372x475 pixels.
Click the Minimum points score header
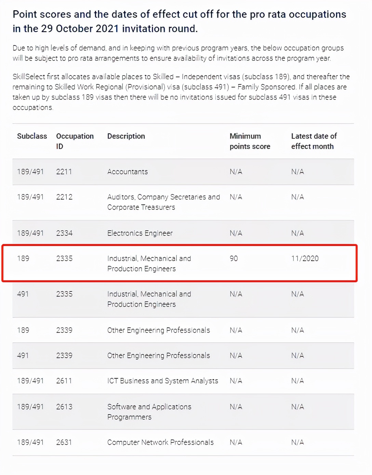[250, 141]
